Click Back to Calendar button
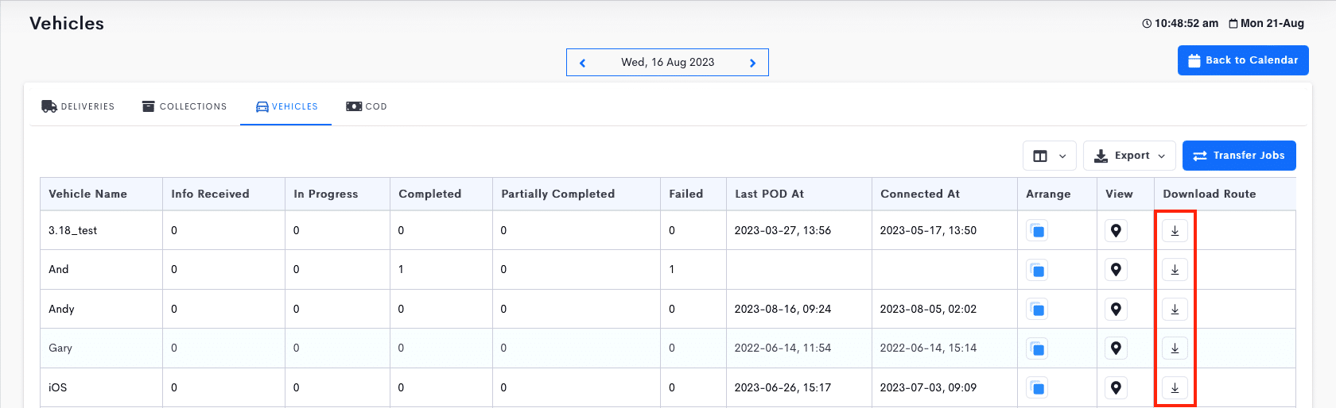 click(1243, 60)
